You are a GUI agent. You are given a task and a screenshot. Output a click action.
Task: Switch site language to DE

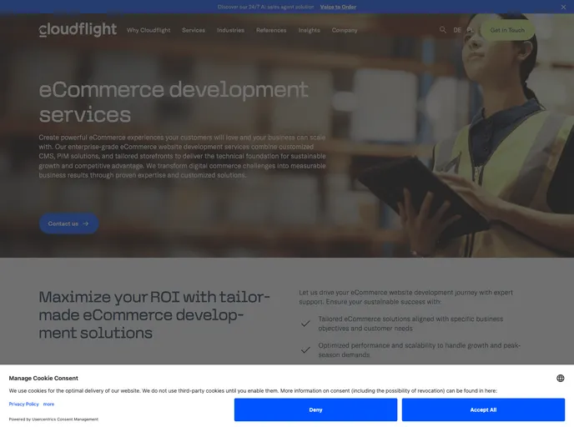(457, 30)
